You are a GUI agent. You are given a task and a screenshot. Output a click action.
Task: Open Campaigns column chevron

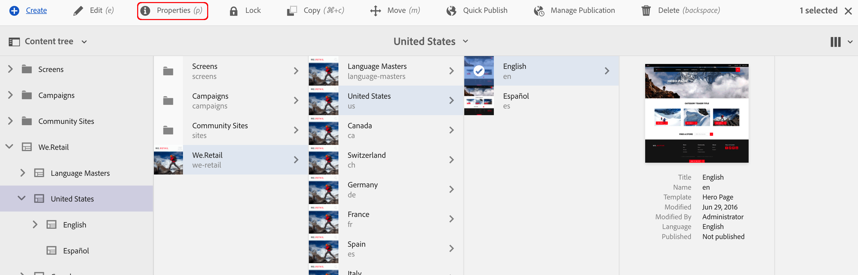(296, 100)
